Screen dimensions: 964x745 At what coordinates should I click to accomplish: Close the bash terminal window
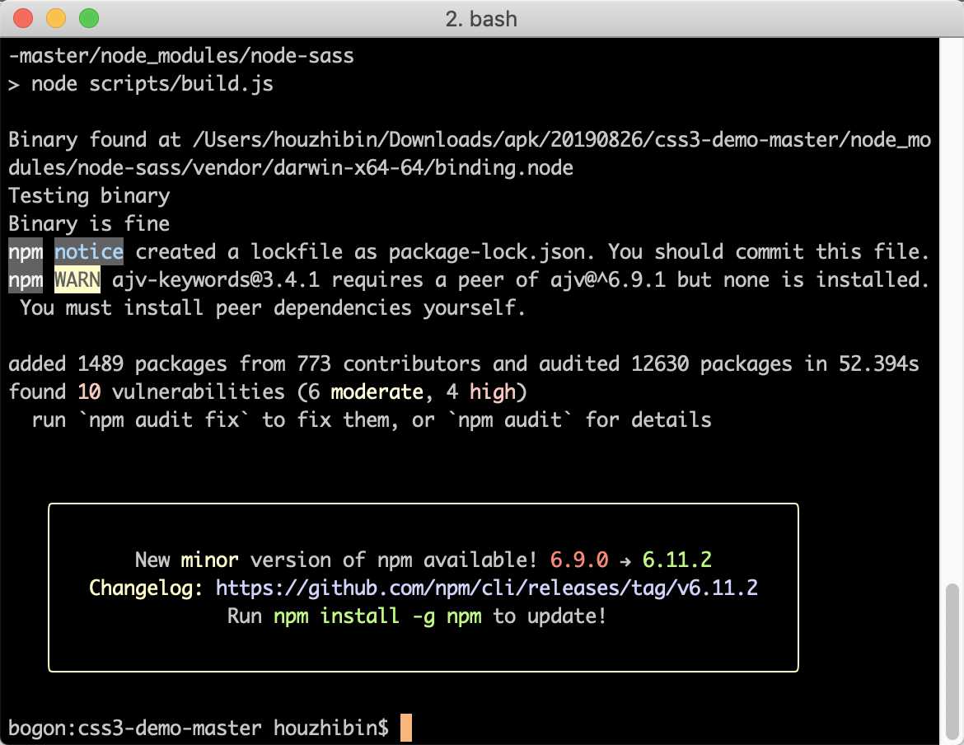click(23, 18)
